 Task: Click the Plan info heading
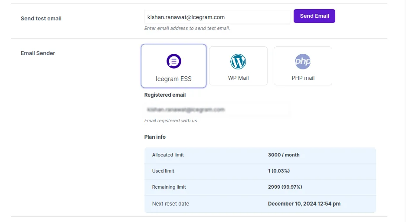point(155,137)
